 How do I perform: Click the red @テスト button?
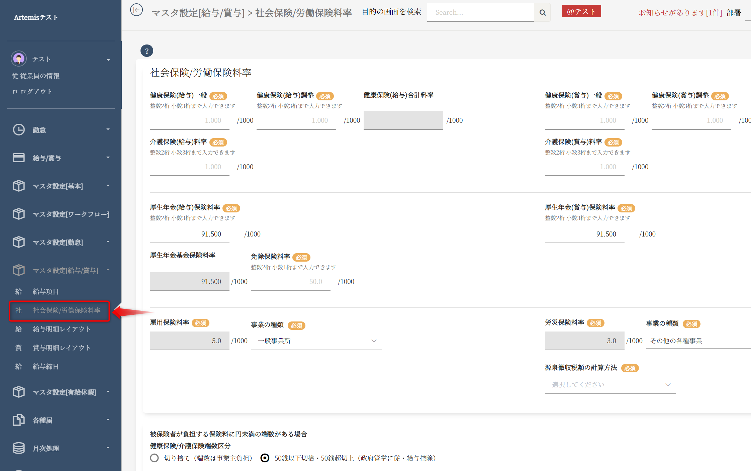coord(581,11)
